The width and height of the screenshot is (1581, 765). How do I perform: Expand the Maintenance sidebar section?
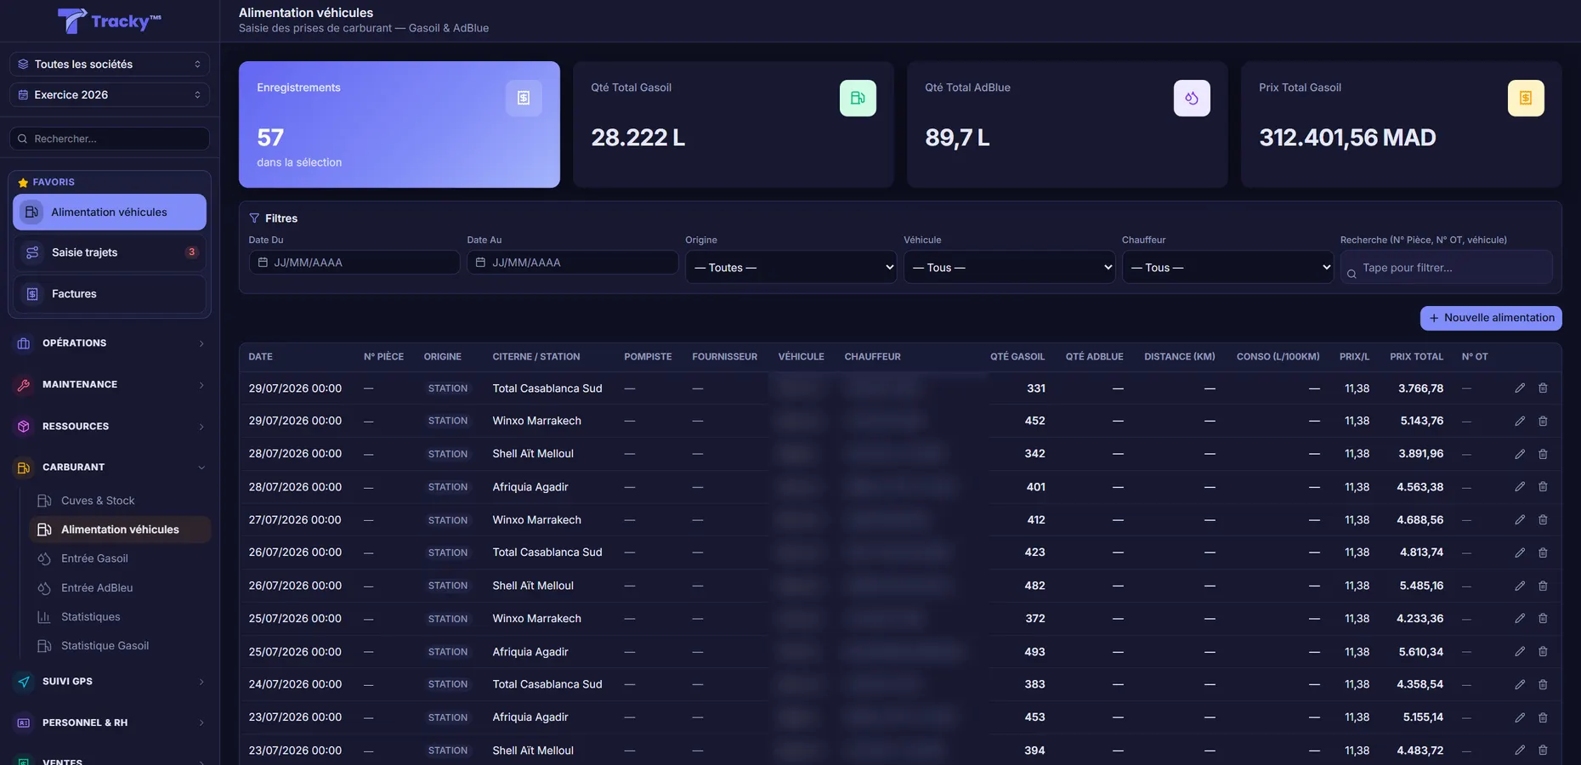tap(110, 385)
